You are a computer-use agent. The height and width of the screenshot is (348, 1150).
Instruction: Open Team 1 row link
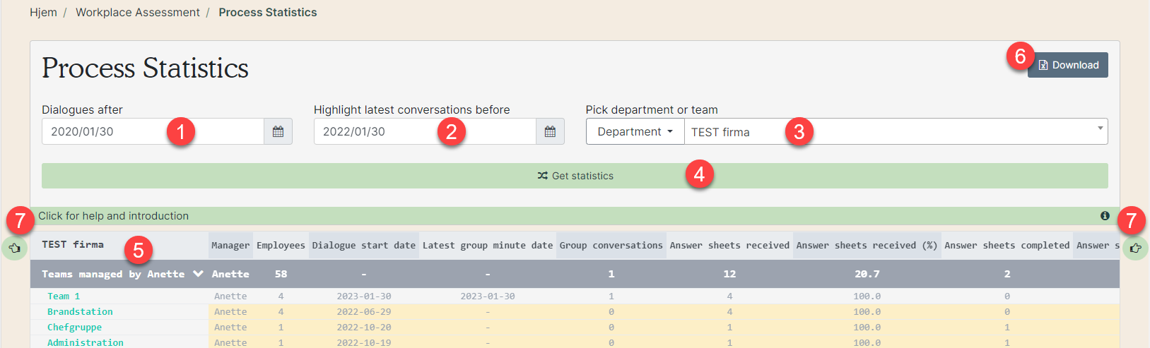pyautogui.click(x=64, y=296)
